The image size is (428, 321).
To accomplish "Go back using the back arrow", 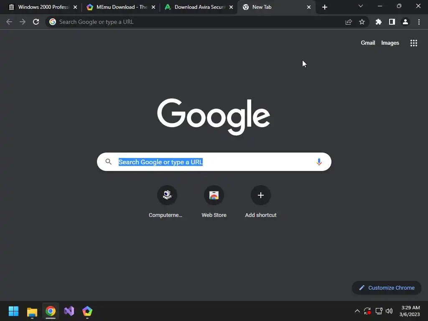I will point(9,22).
